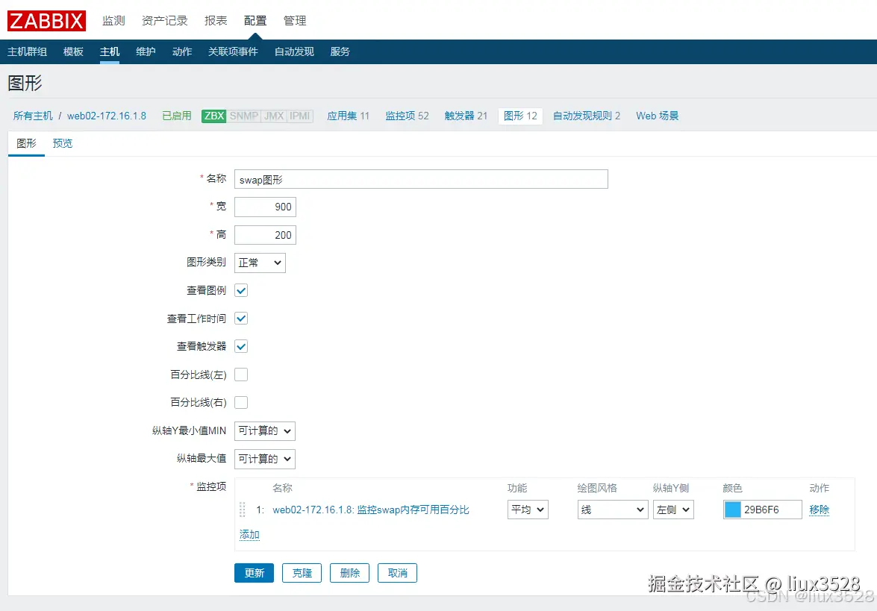The width and height of the screenshot is (877, 611).
Task: Uncheck the 查看触发器 checkbox
Action: pos(240,346)
